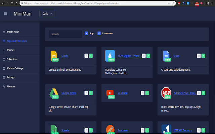
Task: Click green arrow on eJOY English card
Action: [x=148, y=56]
